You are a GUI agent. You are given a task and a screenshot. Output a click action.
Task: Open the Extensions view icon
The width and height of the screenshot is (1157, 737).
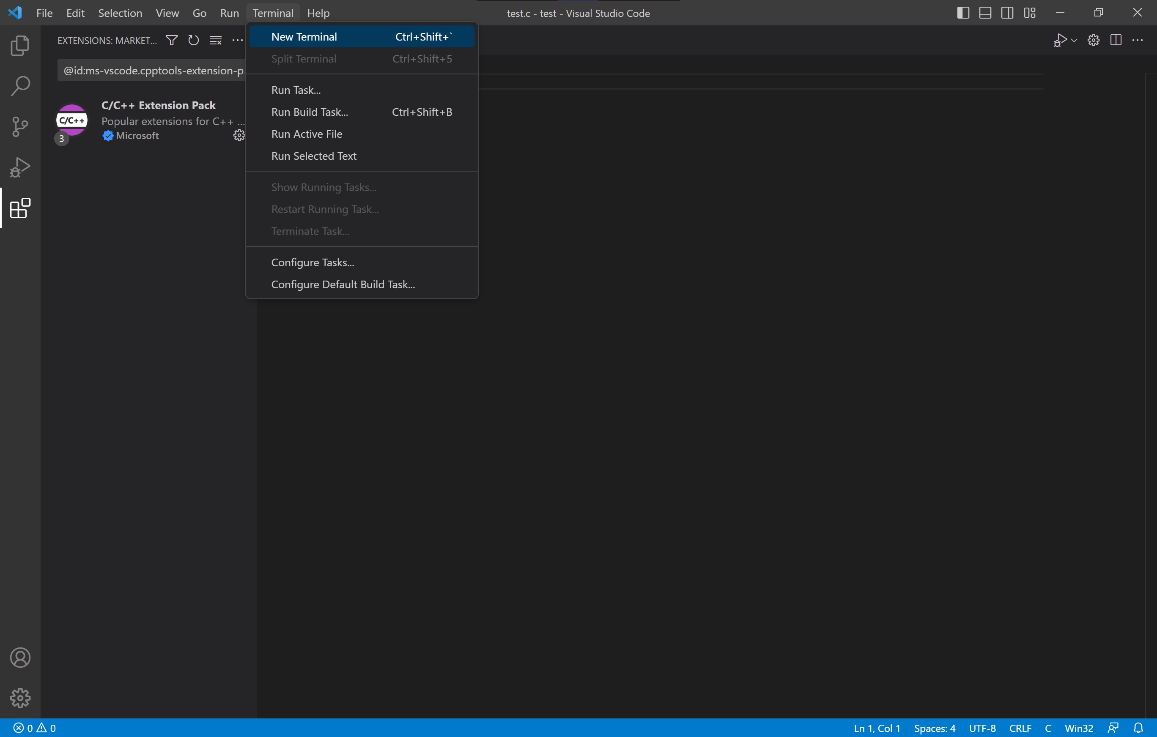click(x=20, y=208)
